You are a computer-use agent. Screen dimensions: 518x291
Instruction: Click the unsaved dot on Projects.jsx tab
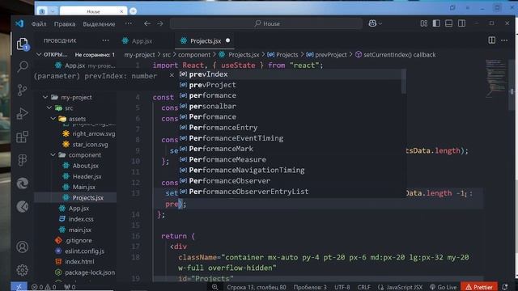(x=227, y=40)
